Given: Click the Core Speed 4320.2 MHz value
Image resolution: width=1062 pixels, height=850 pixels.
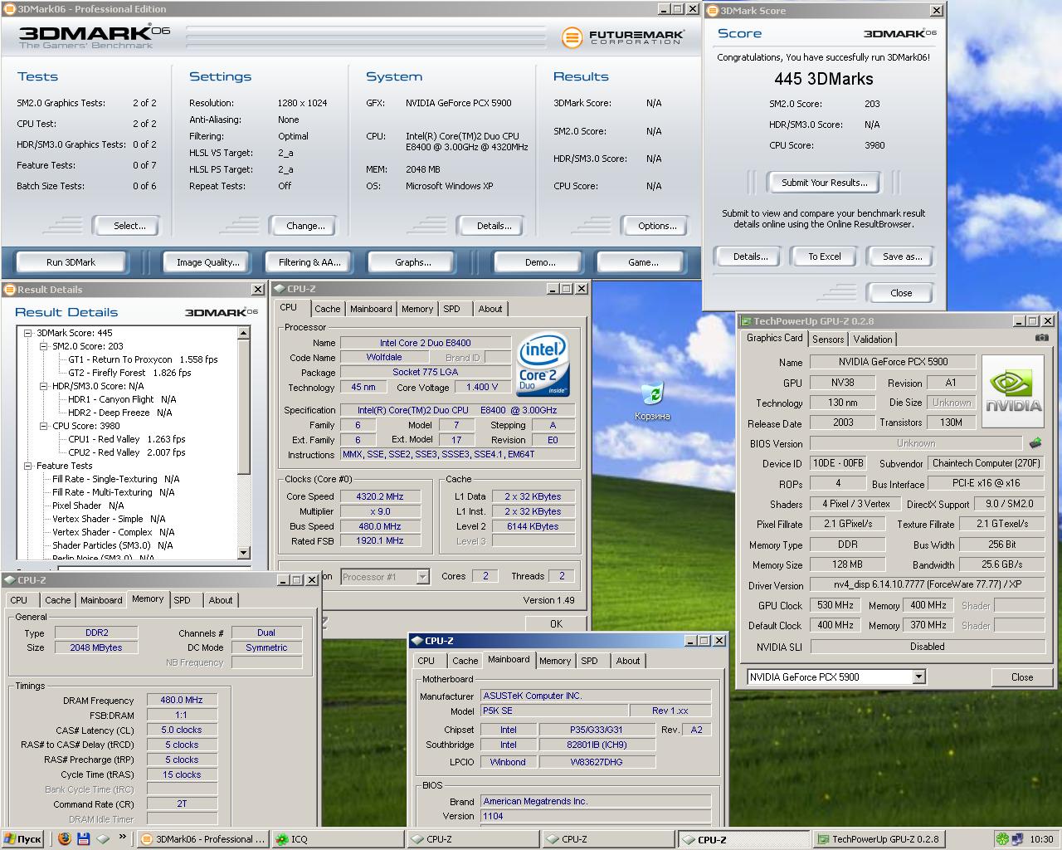Looking at the screenshot, I should pyautogui.click(x=380, y=496).
